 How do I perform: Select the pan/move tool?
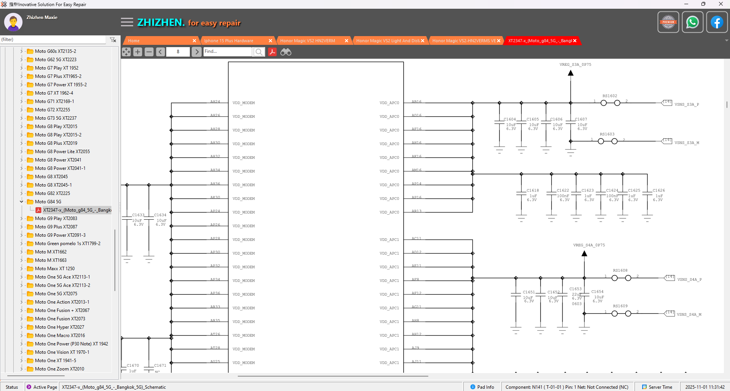pos(126,52)
